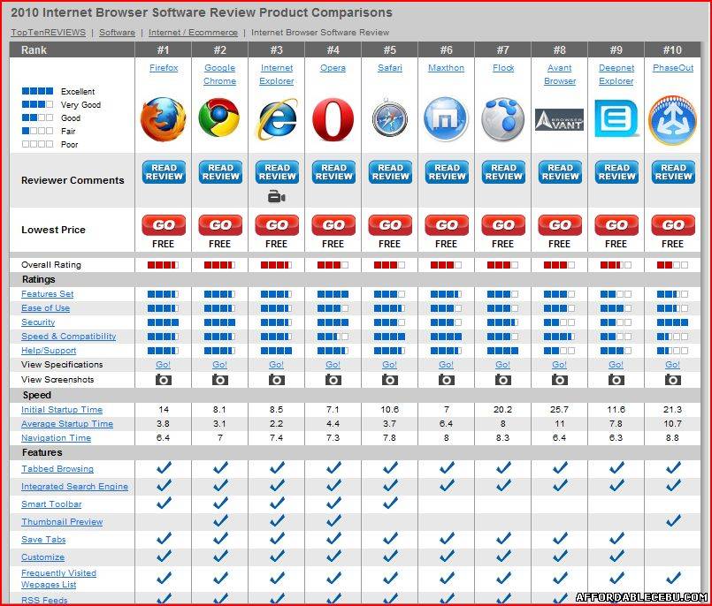Click Avant Browser initial startup value 25.7
Viewport: 712px width, 606px height.
click(x=559, y=410)
